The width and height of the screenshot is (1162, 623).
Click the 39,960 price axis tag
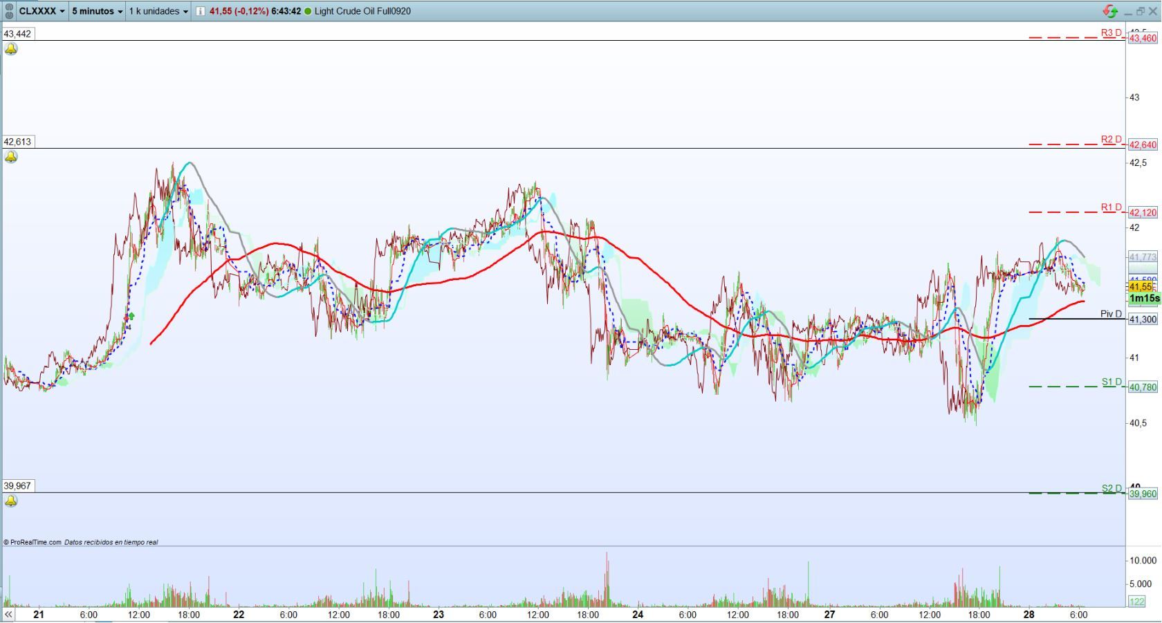tap(1143, 494)
